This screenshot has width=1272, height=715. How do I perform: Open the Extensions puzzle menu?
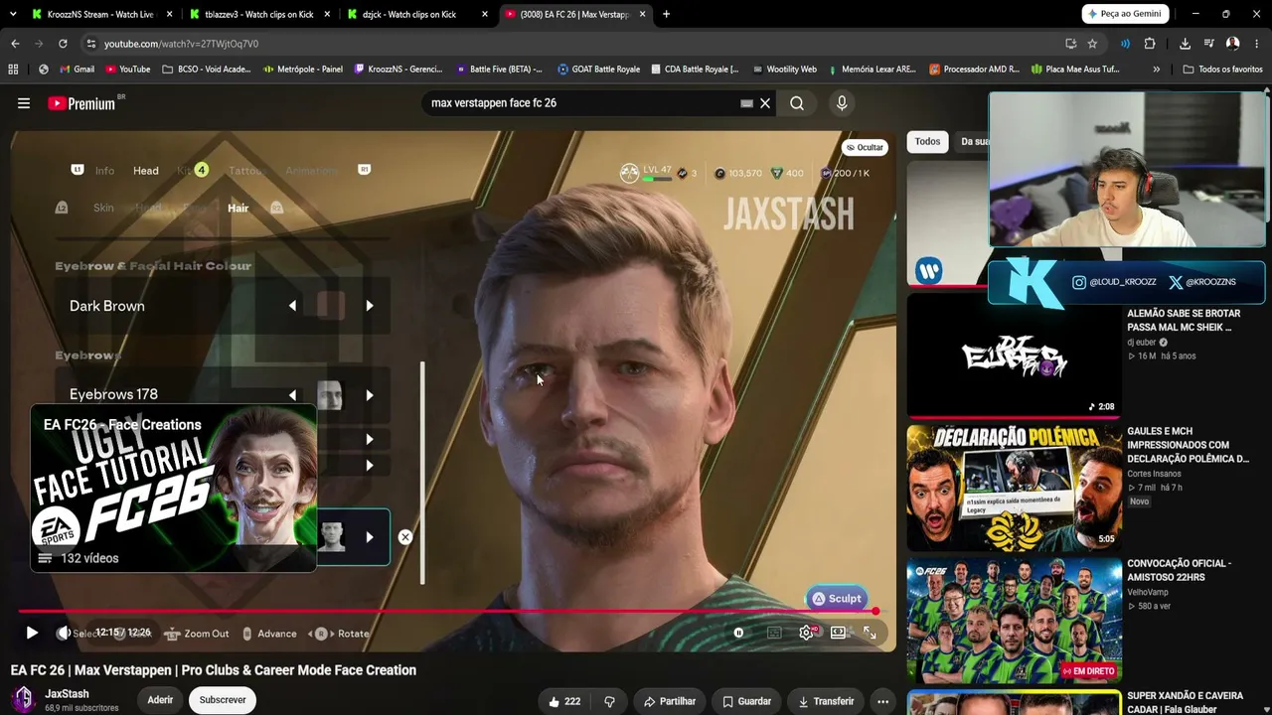pyautogui.click(x=1150, y=44)
